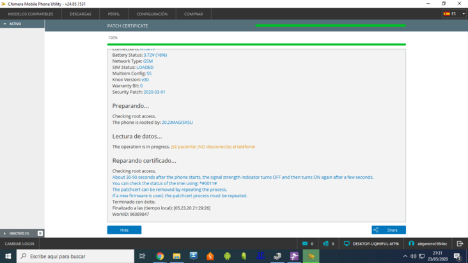Click the Chimera taskbar icon

point(311,256)
